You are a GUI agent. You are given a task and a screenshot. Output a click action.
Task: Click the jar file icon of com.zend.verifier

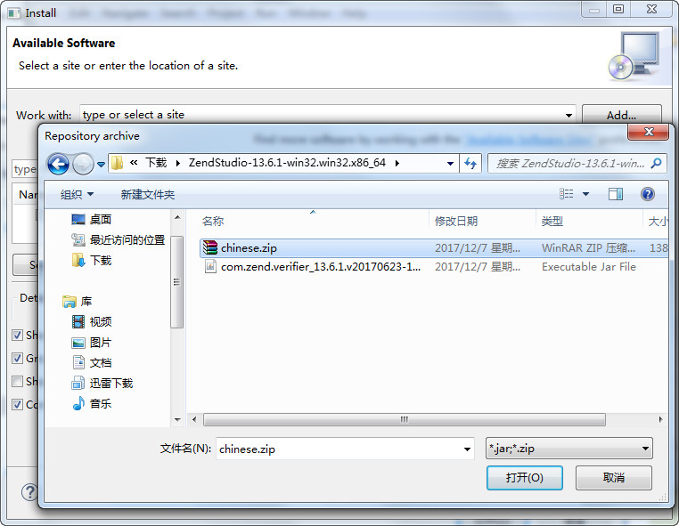[210, 266]
